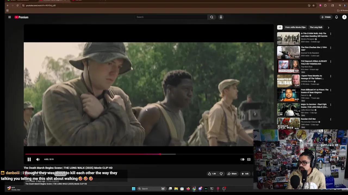
Task: Start voice search with microphone icon
Action: click(x=221, y=17)
